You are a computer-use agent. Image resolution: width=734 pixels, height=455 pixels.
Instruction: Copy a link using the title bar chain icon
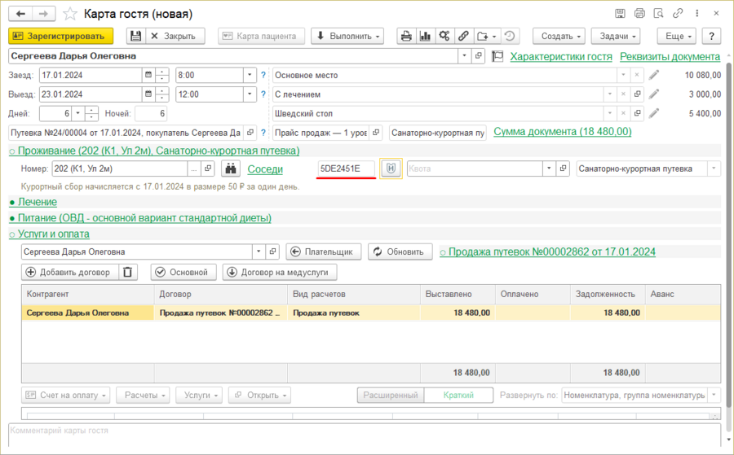click(x=678, y=14)
